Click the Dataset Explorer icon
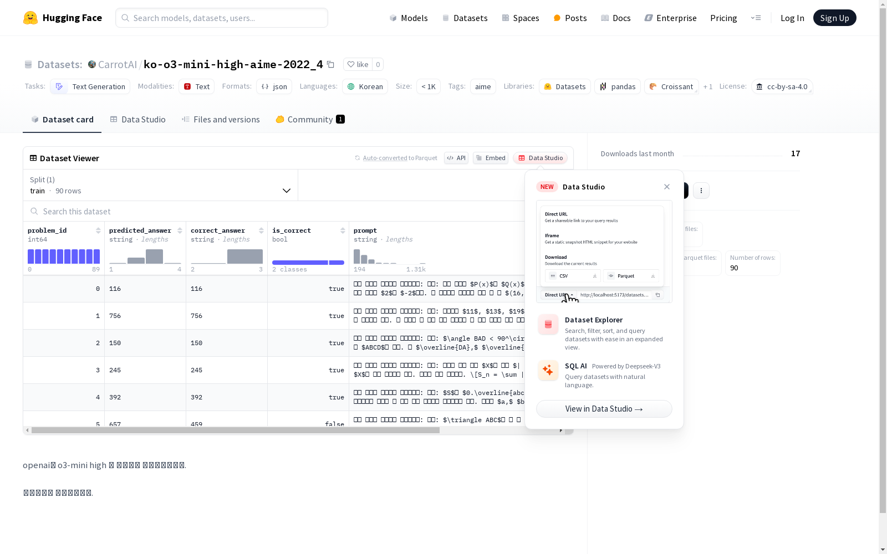The width and height of the screenshot is (887, 554). pyautogui.click(x=548, y=325)
